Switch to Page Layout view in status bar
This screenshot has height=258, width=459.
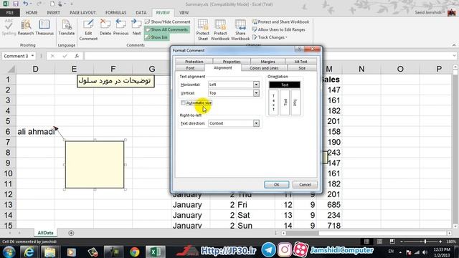coord(379,242)
